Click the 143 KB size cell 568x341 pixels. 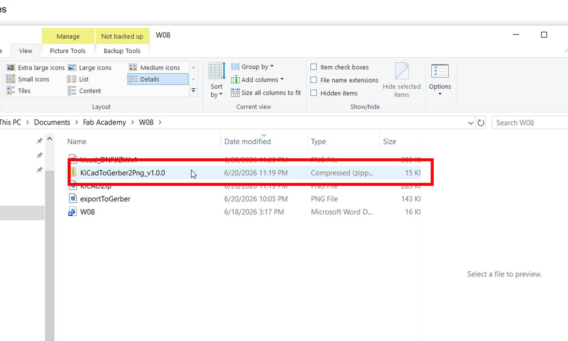point(410,199)
